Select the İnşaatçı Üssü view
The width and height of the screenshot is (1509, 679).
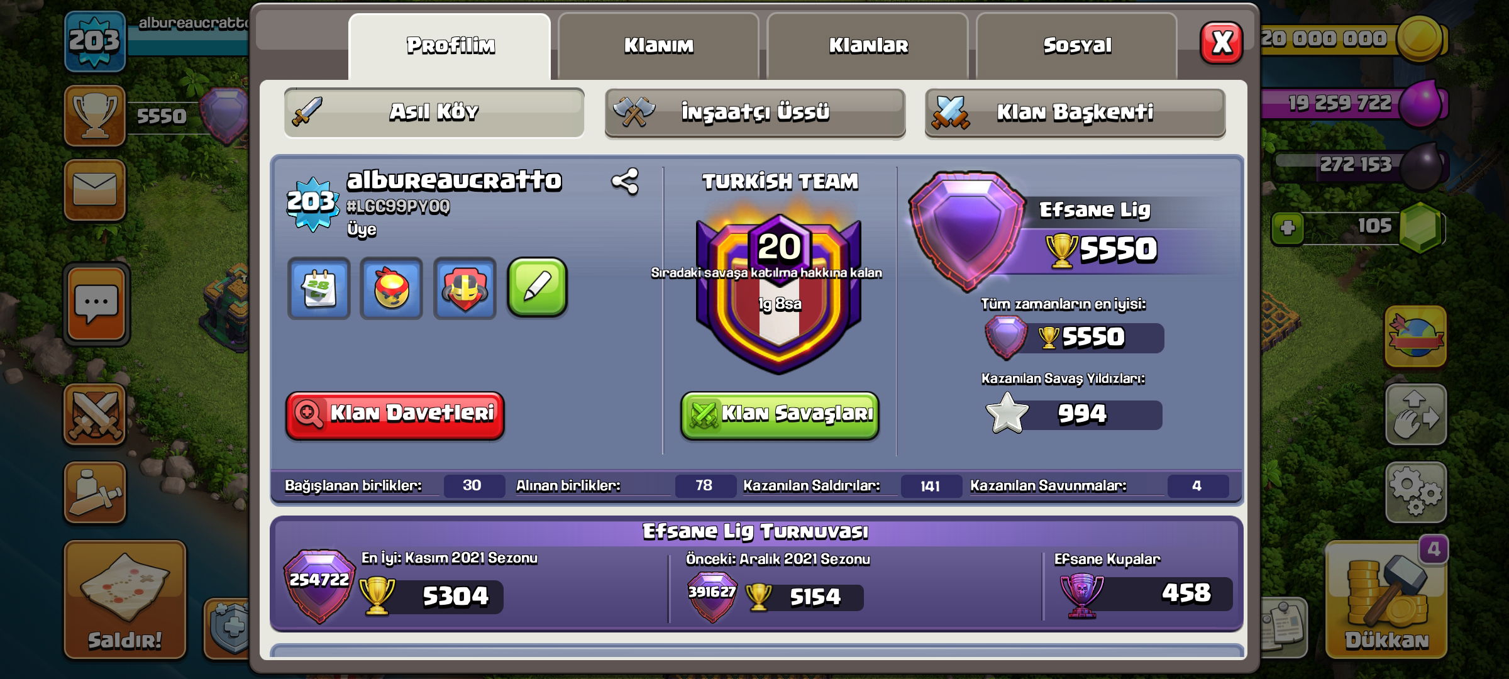755,113
